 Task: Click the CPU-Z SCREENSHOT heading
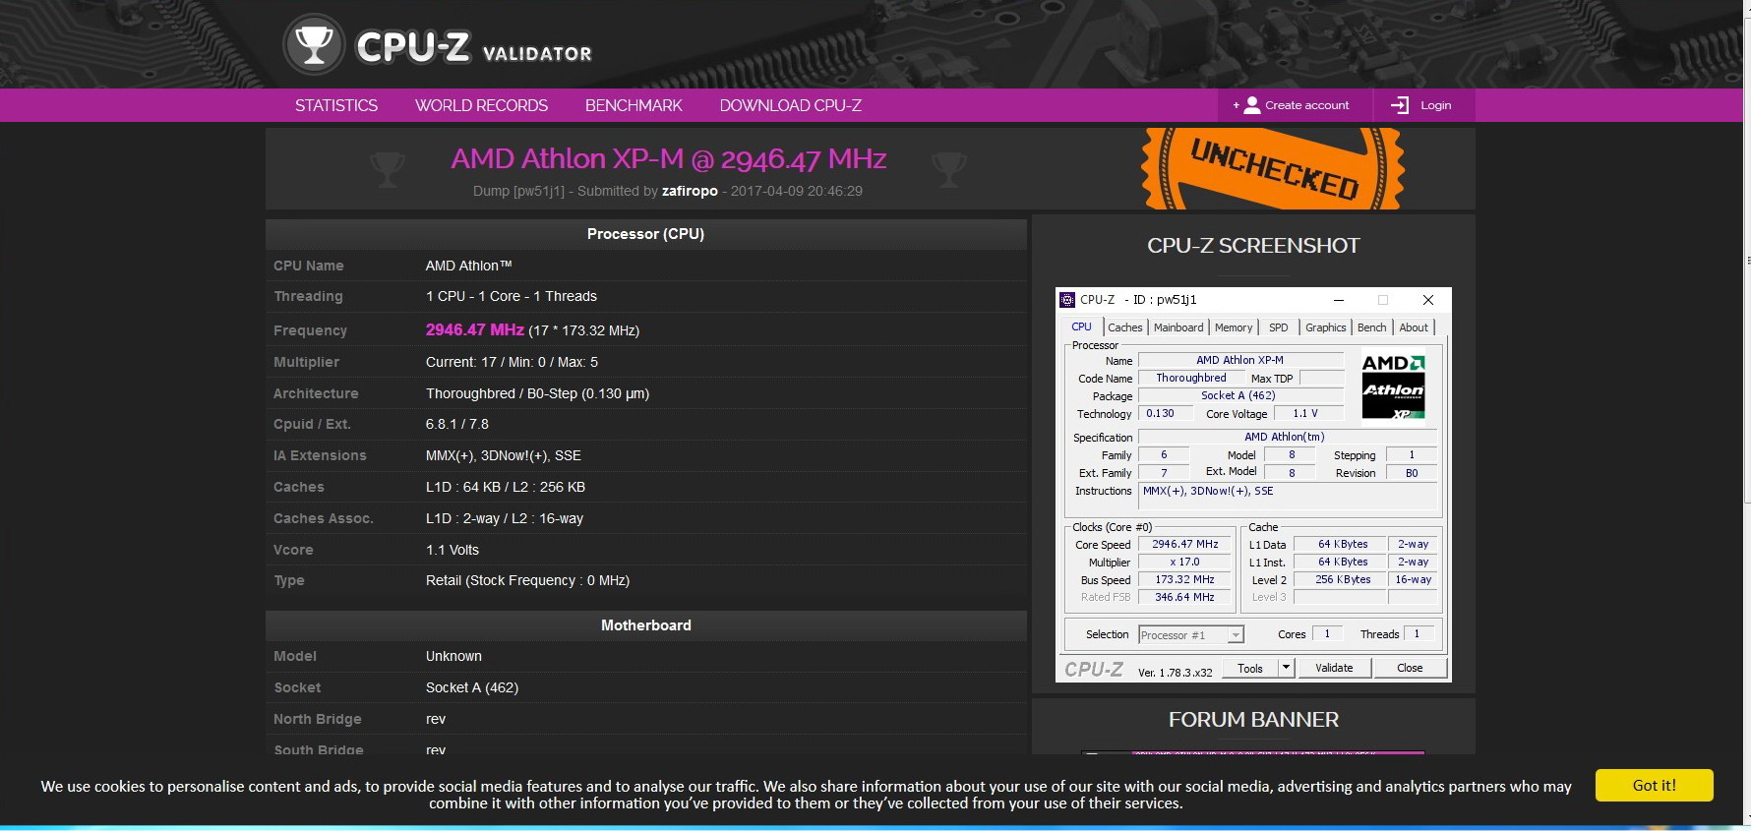click(1253, 246)
